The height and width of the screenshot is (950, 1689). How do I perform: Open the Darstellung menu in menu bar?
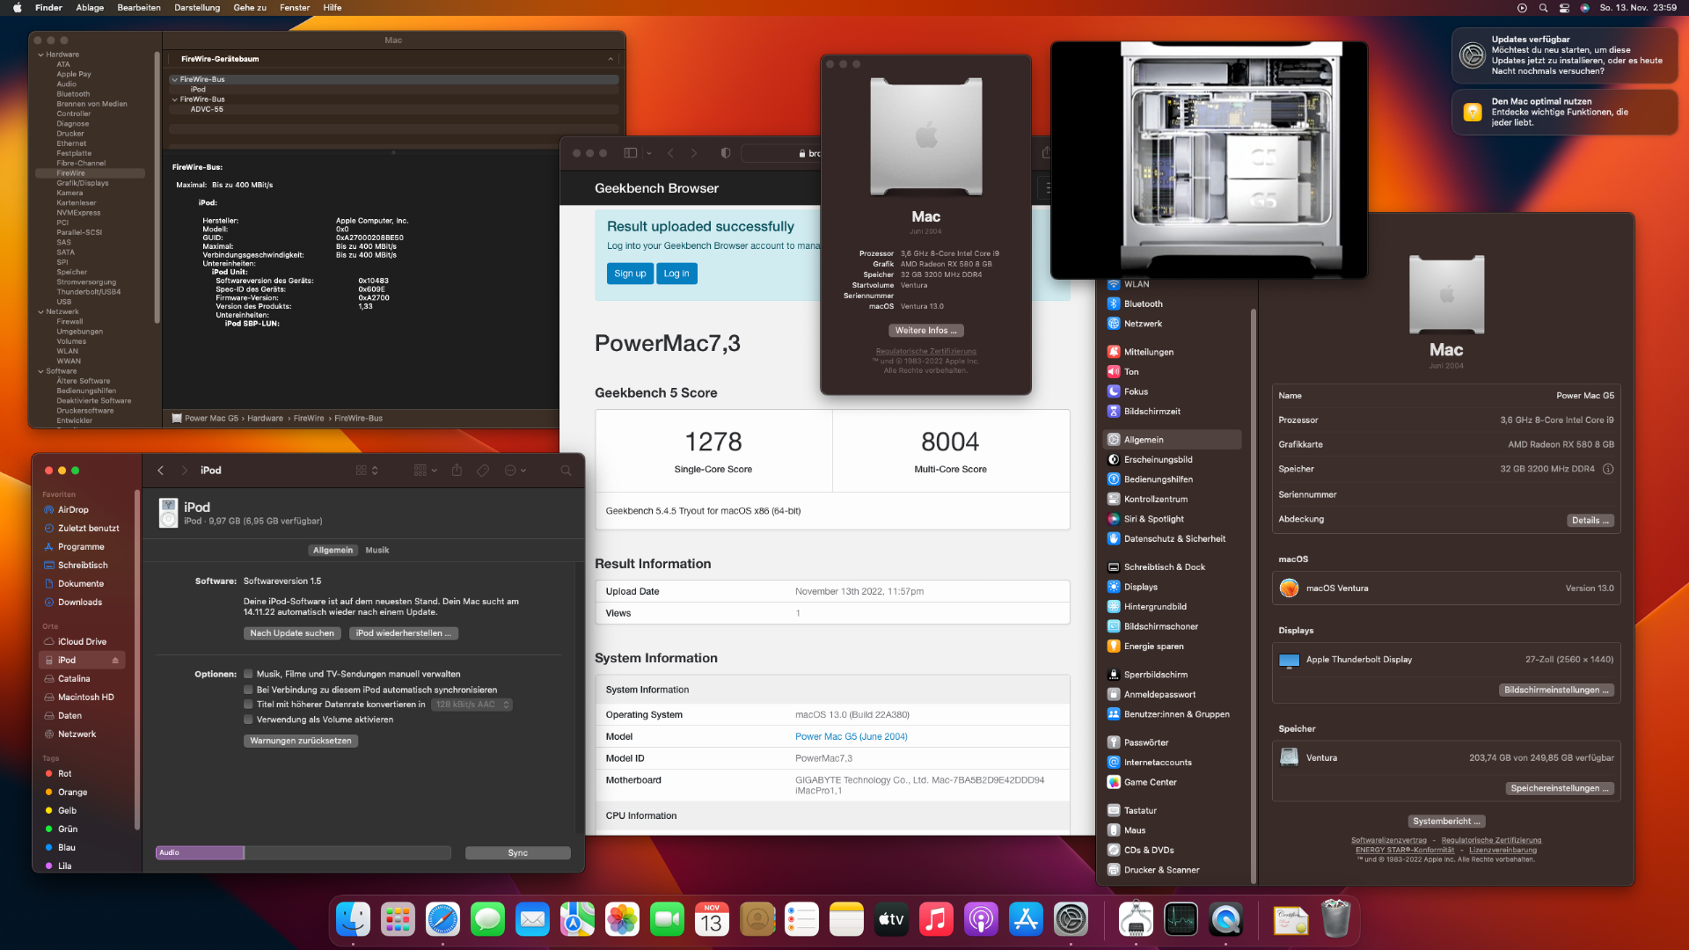point(197,8)
